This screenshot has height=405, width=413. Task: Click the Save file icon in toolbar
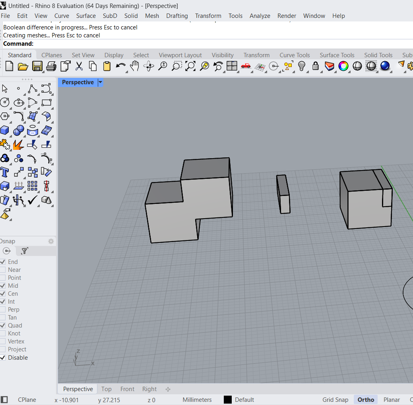click(37, 66)
